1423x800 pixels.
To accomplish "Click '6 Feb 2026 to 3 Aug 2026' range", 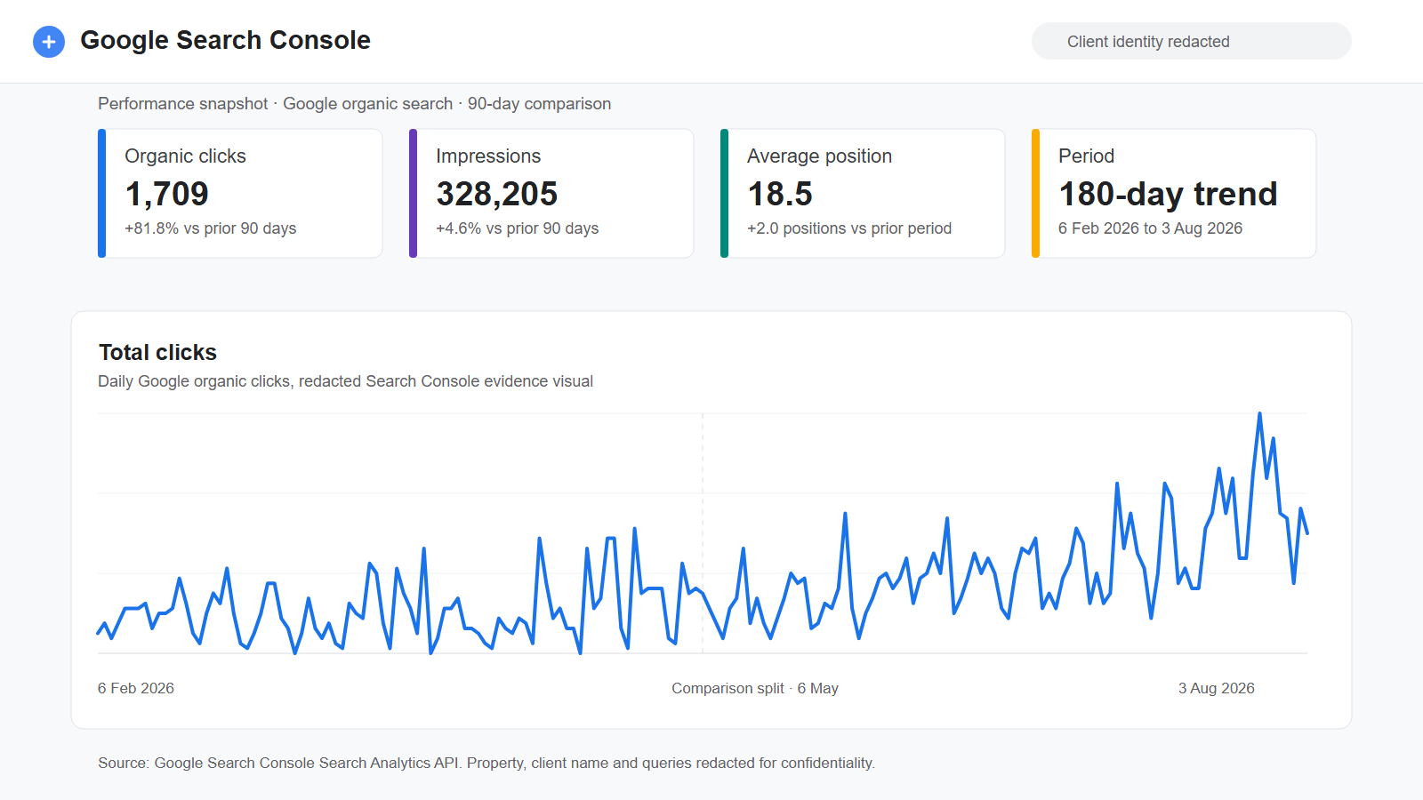I will coord(1150,228).
